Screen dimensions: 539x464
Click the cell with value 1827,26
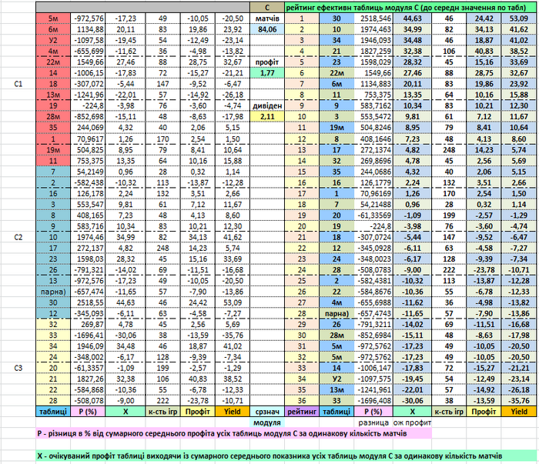(x=88, y=379)
